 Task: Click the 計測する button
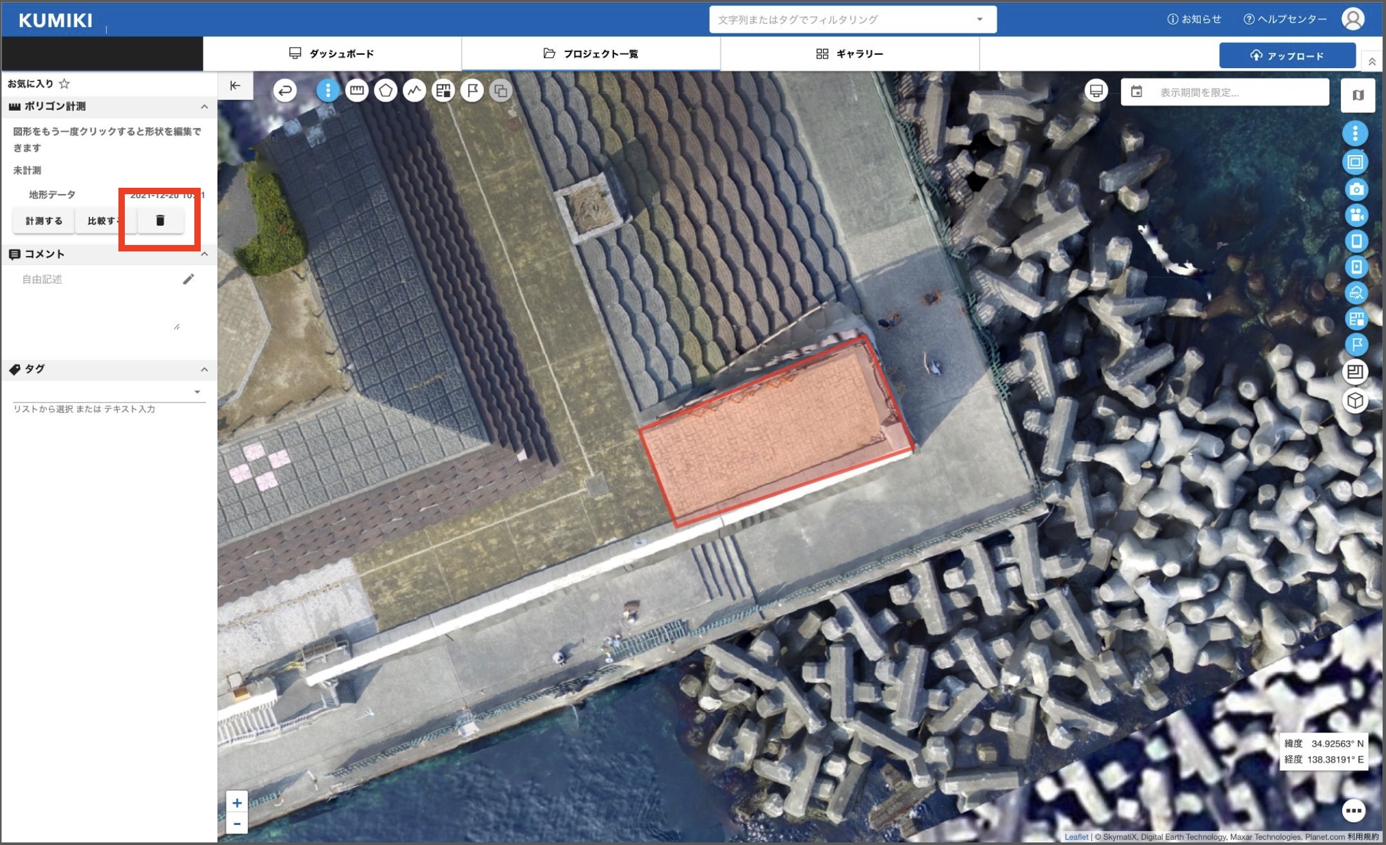pyautogui.click(x=44, y=221)
